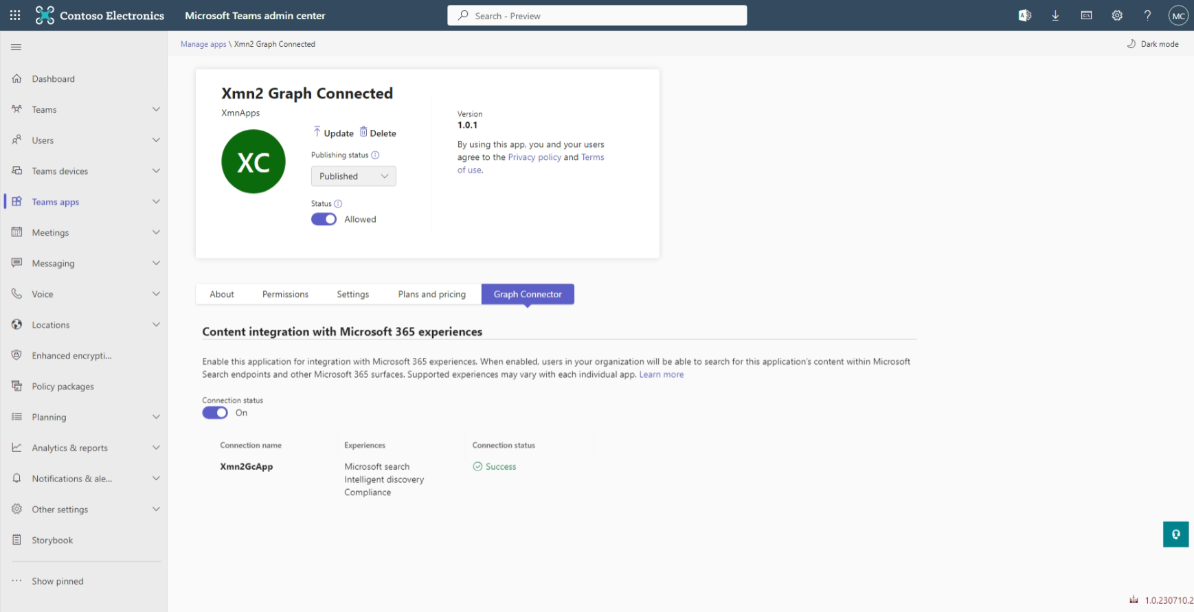Open the Published status dropdown

click(x=353, y=177)
